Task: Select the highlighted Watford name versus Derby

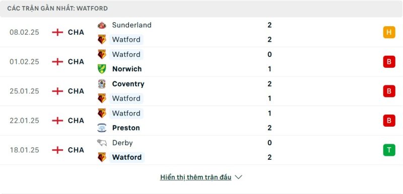Action: click(127, 157)
